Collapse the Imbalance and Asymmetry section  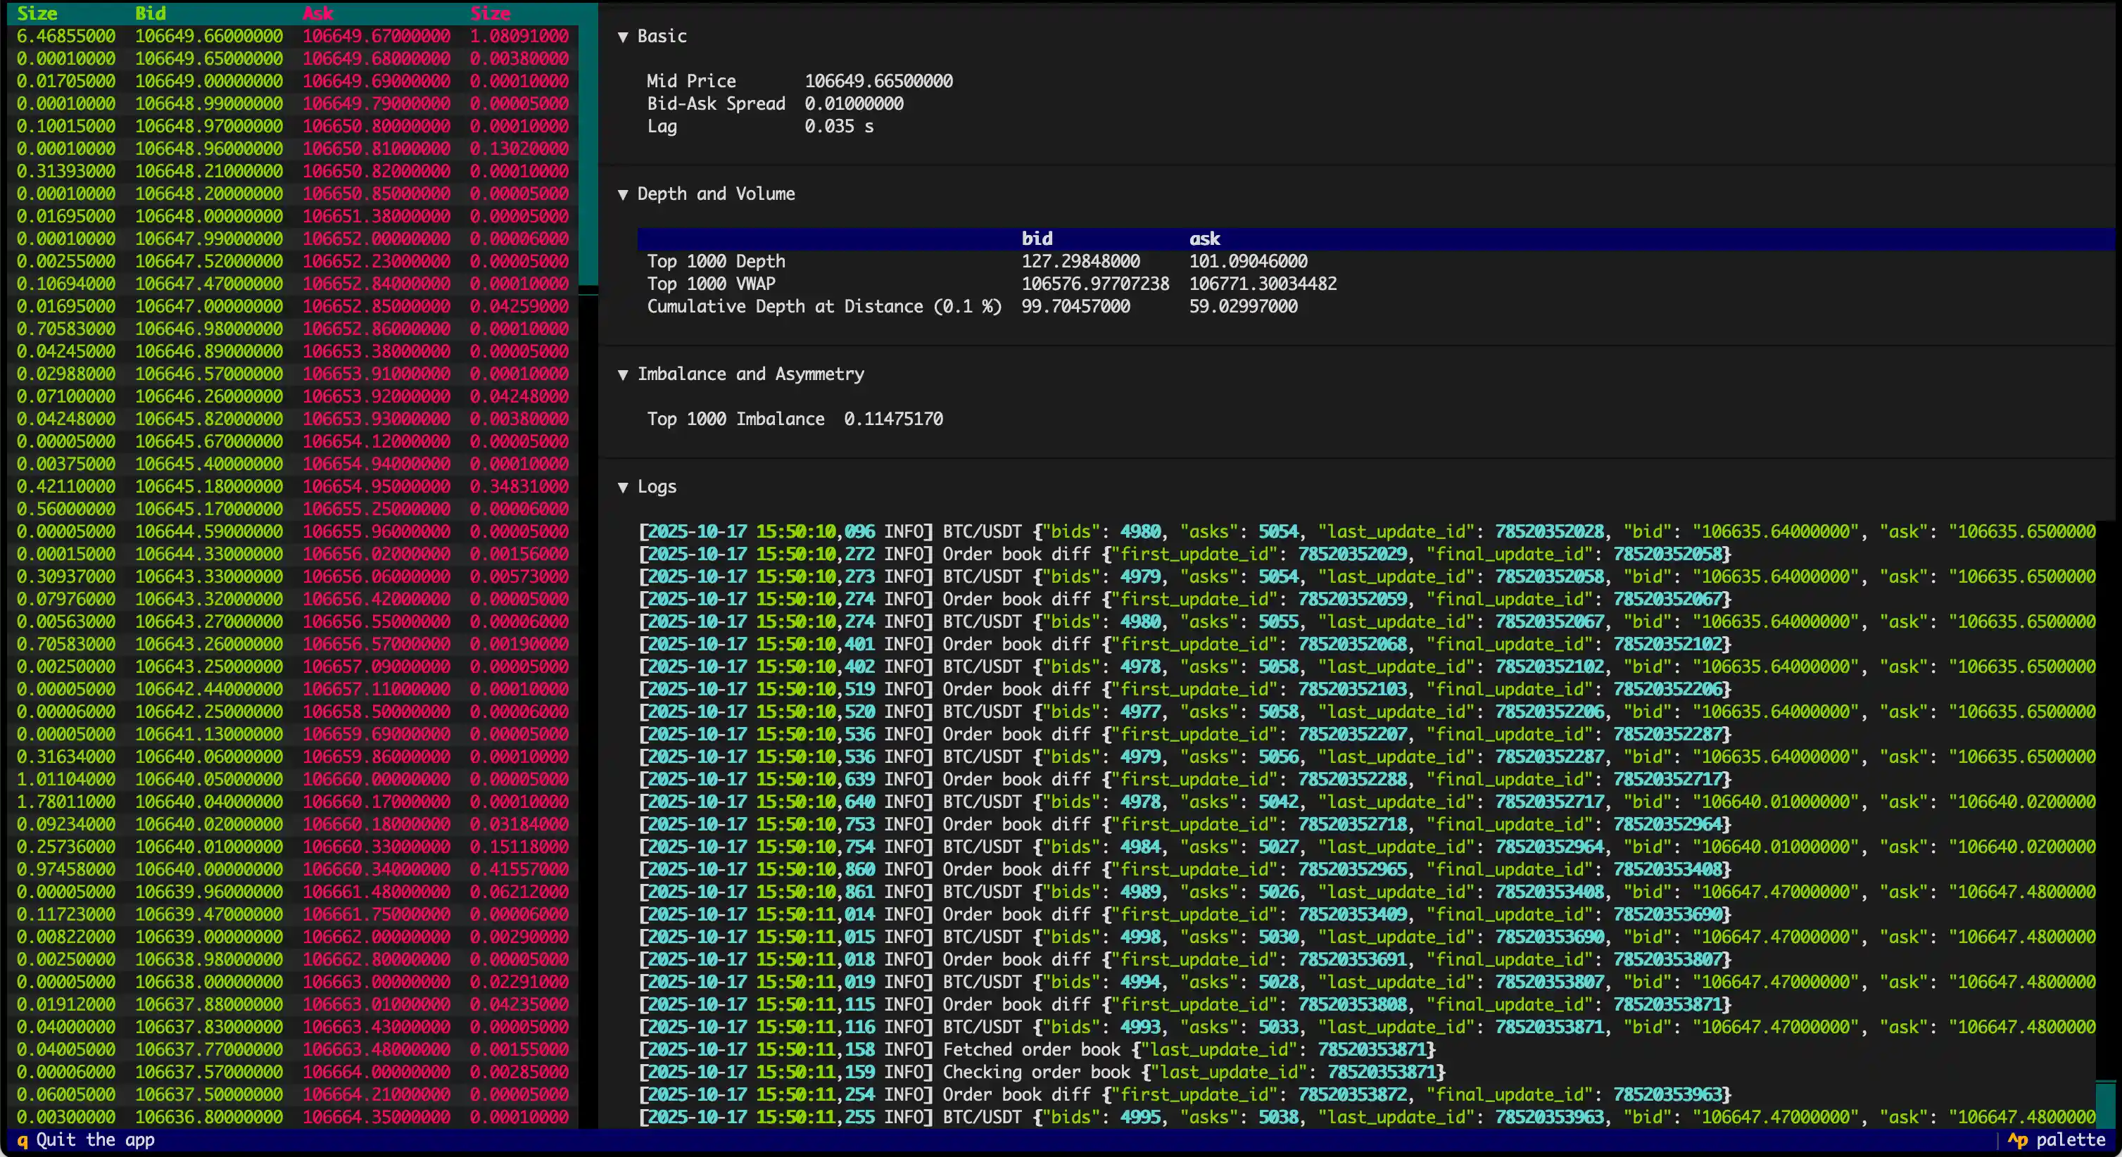(x=623, y=374)
